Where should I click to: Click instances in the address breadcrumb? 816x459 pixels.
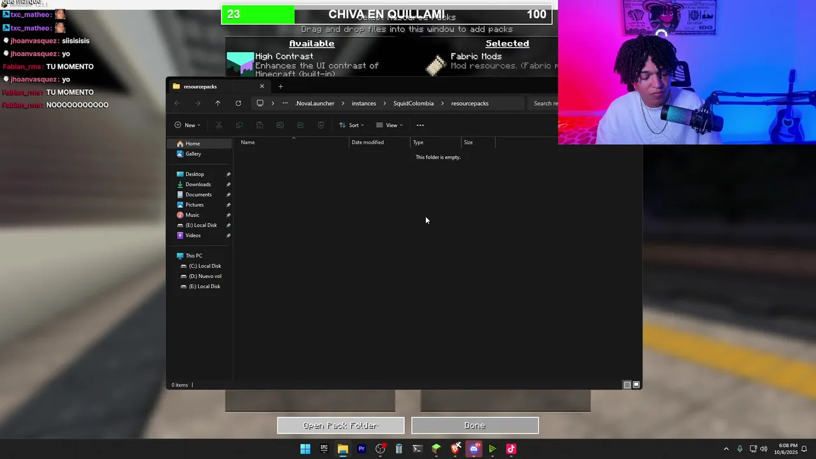pos(364,103)
